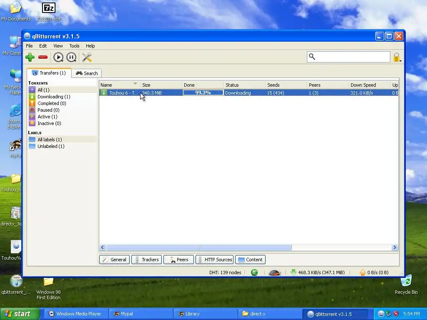Click the 340.3 MiB size cell
Image resolution: width=427 pixels, height=320 pixels.
[152, 93]
